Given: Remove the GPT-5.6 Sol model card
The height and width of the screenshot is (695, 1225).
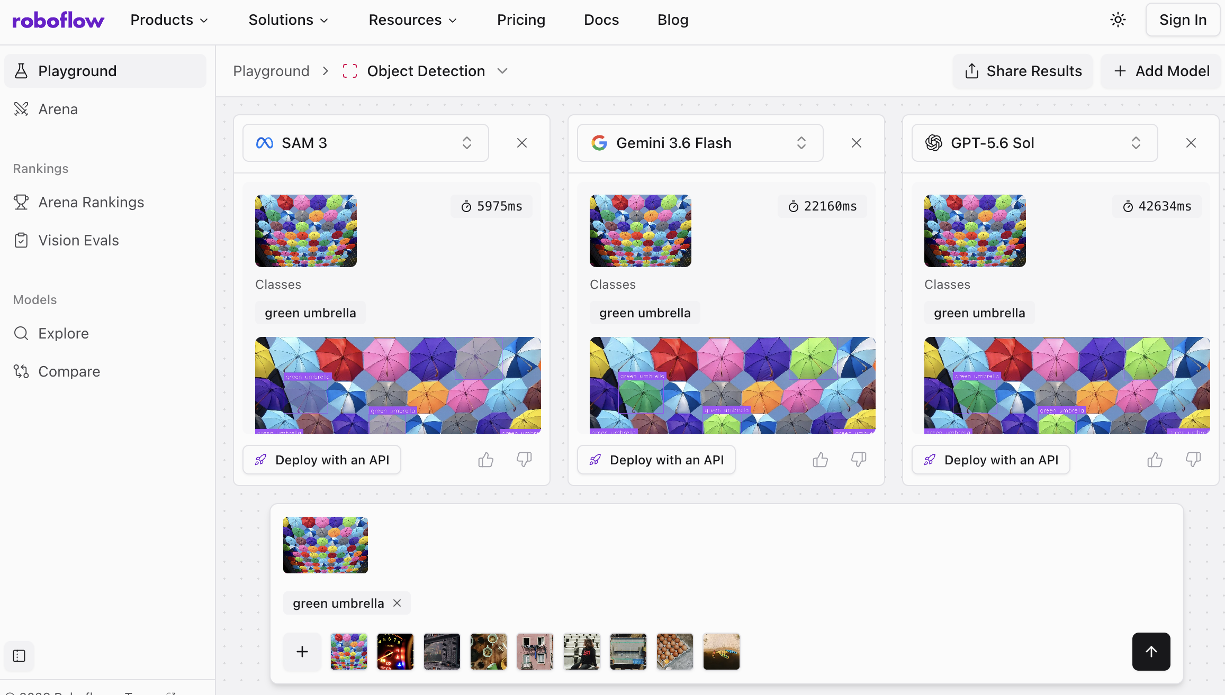Looking at the screenshot, I should 1191,143.
